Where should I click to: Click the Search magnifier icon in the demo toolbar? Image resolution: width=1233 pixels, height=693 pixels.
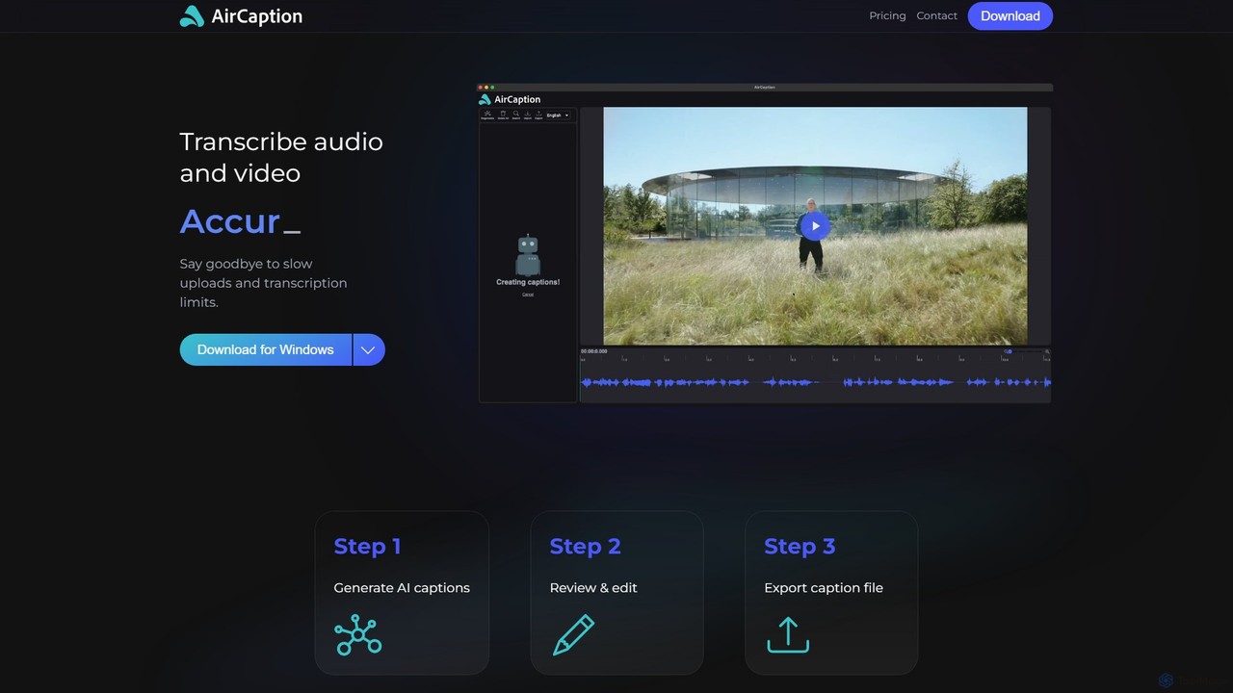click(516, 114)
